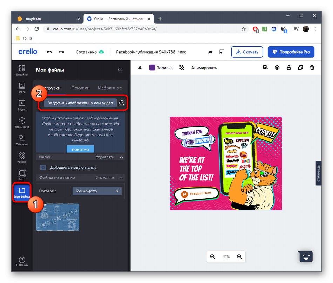Click the resize design icon
Image resolution: width=333 pixels, height=283 pixels.
(222, 52)
